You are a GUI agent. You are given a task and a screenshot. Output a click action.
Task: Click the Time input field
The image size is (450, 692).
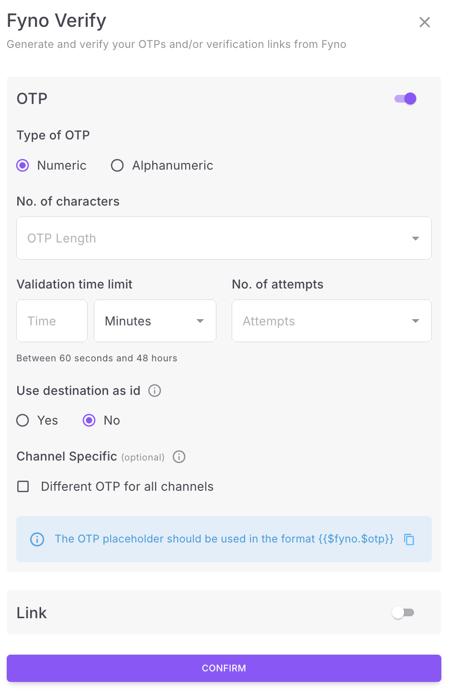tap(52, 321)
